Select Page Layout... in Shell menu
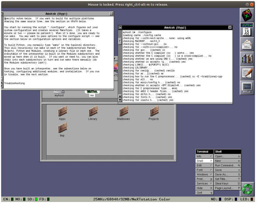257x204 pixels. (228, 188)
